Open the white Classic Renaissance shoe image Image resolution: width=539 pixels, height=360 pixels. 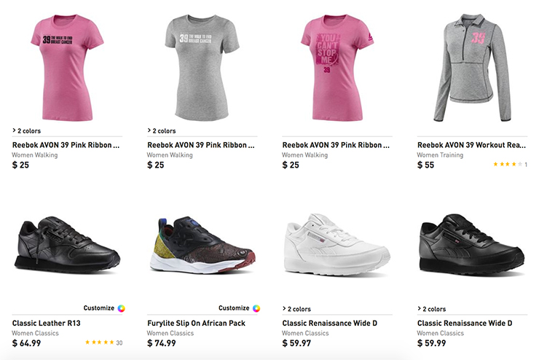[337, 244]
